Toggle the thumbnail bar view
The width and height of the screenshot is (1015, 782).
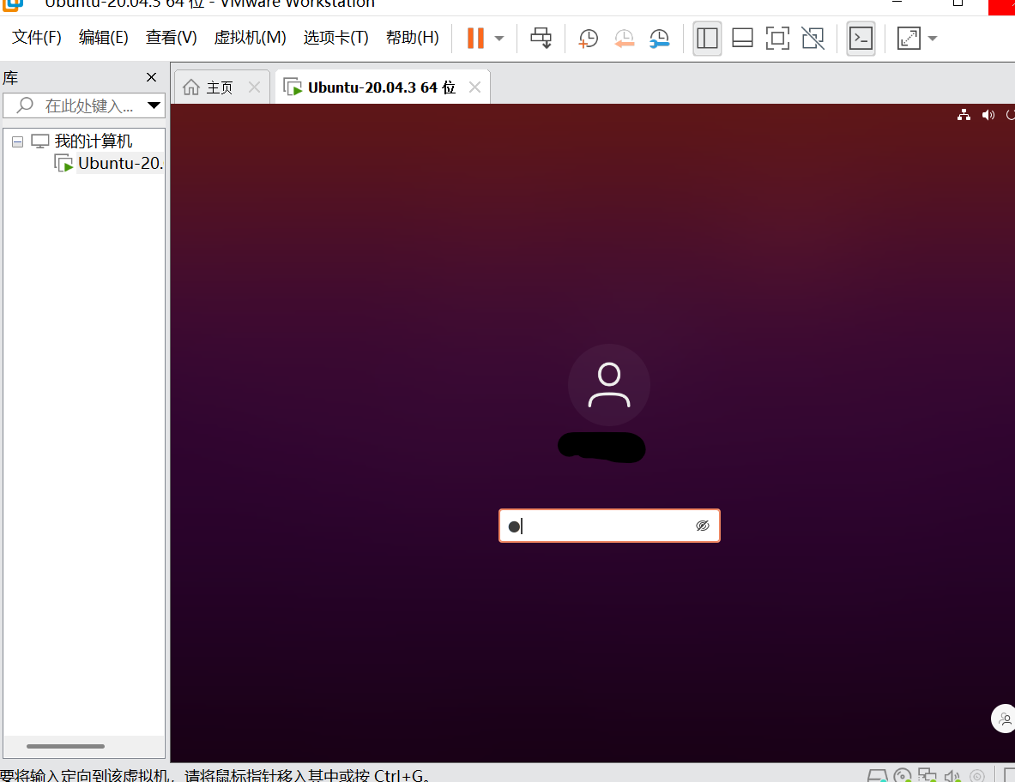pyautogui.click(x=742, y=39)
